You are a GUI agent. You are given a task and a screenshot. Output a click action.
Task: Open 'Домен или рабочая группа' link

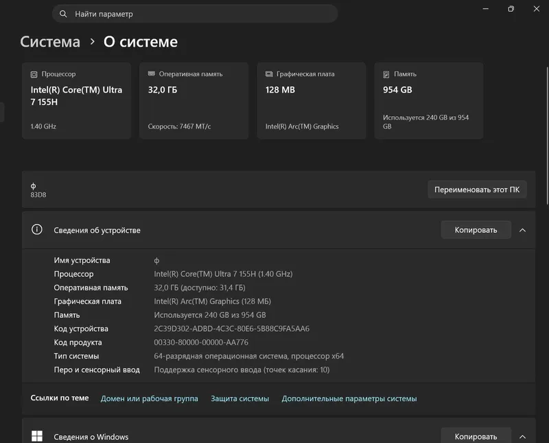click(x=149, y=398)
